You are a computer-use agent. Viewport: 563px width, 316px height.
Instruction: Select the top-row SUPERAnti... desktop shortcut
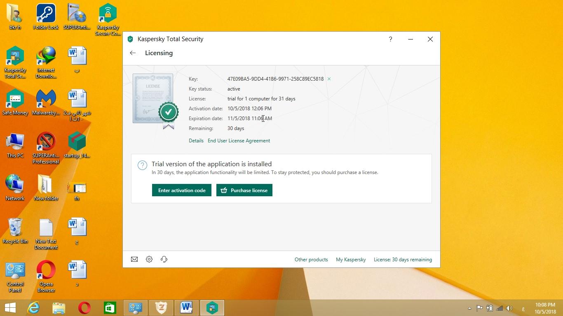(x=77, y=17)
